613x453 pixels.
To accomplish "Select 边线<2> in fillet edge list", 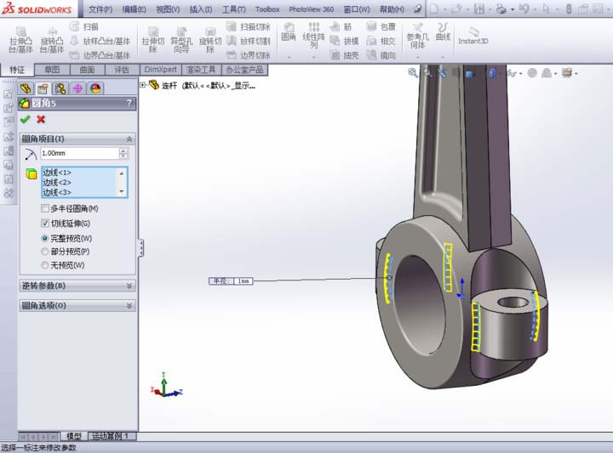I will coord(57,182).
